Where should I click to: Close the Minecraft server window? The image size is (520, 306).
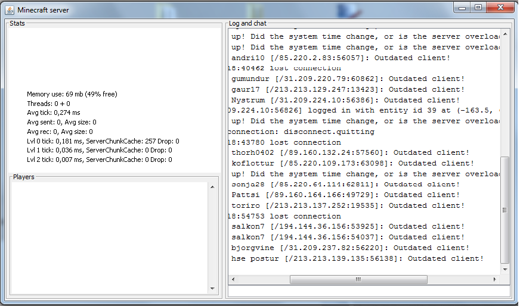coord(500,8)
